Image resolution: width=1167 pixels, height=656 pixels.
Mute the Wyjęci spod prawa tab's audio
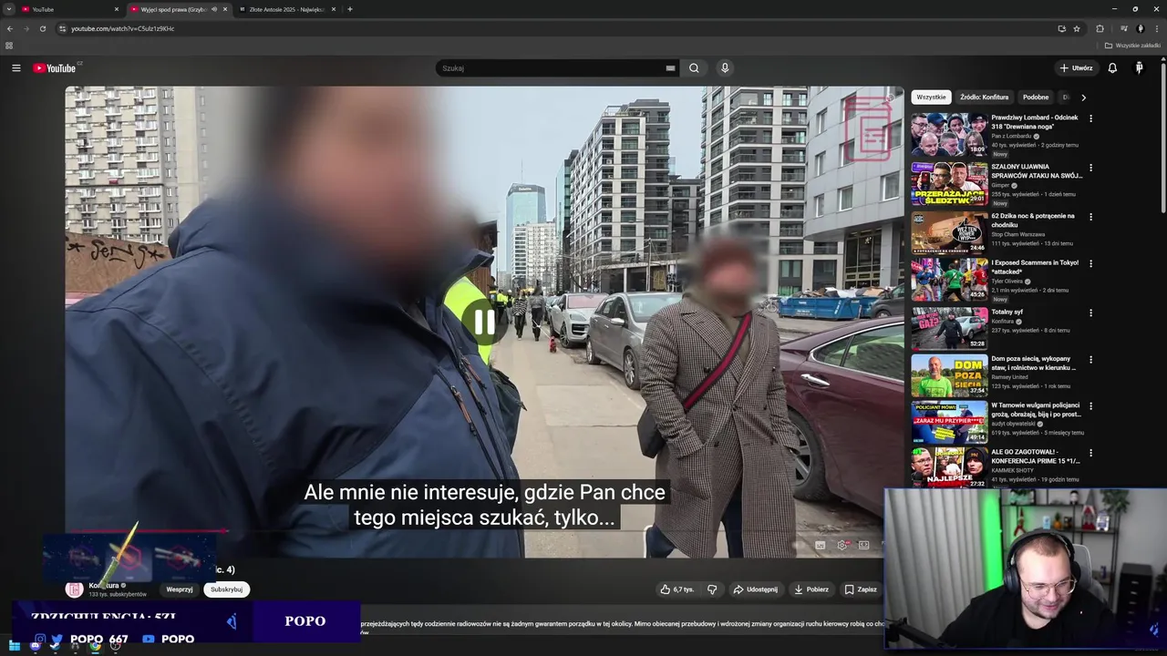pyautogui.click(x=214, y=9)
